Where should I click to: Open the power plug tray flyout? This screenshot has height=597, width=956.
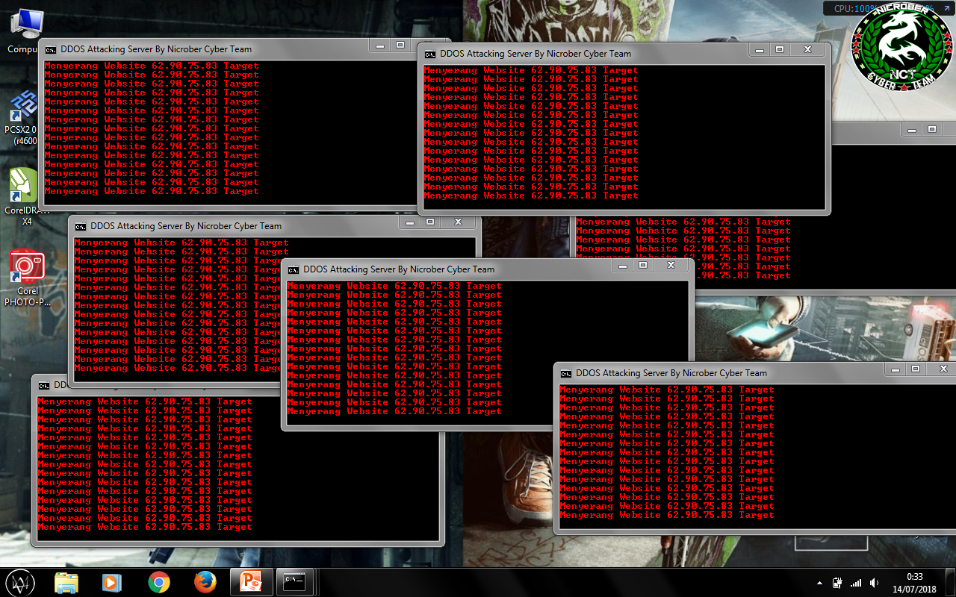coord(836,583)
